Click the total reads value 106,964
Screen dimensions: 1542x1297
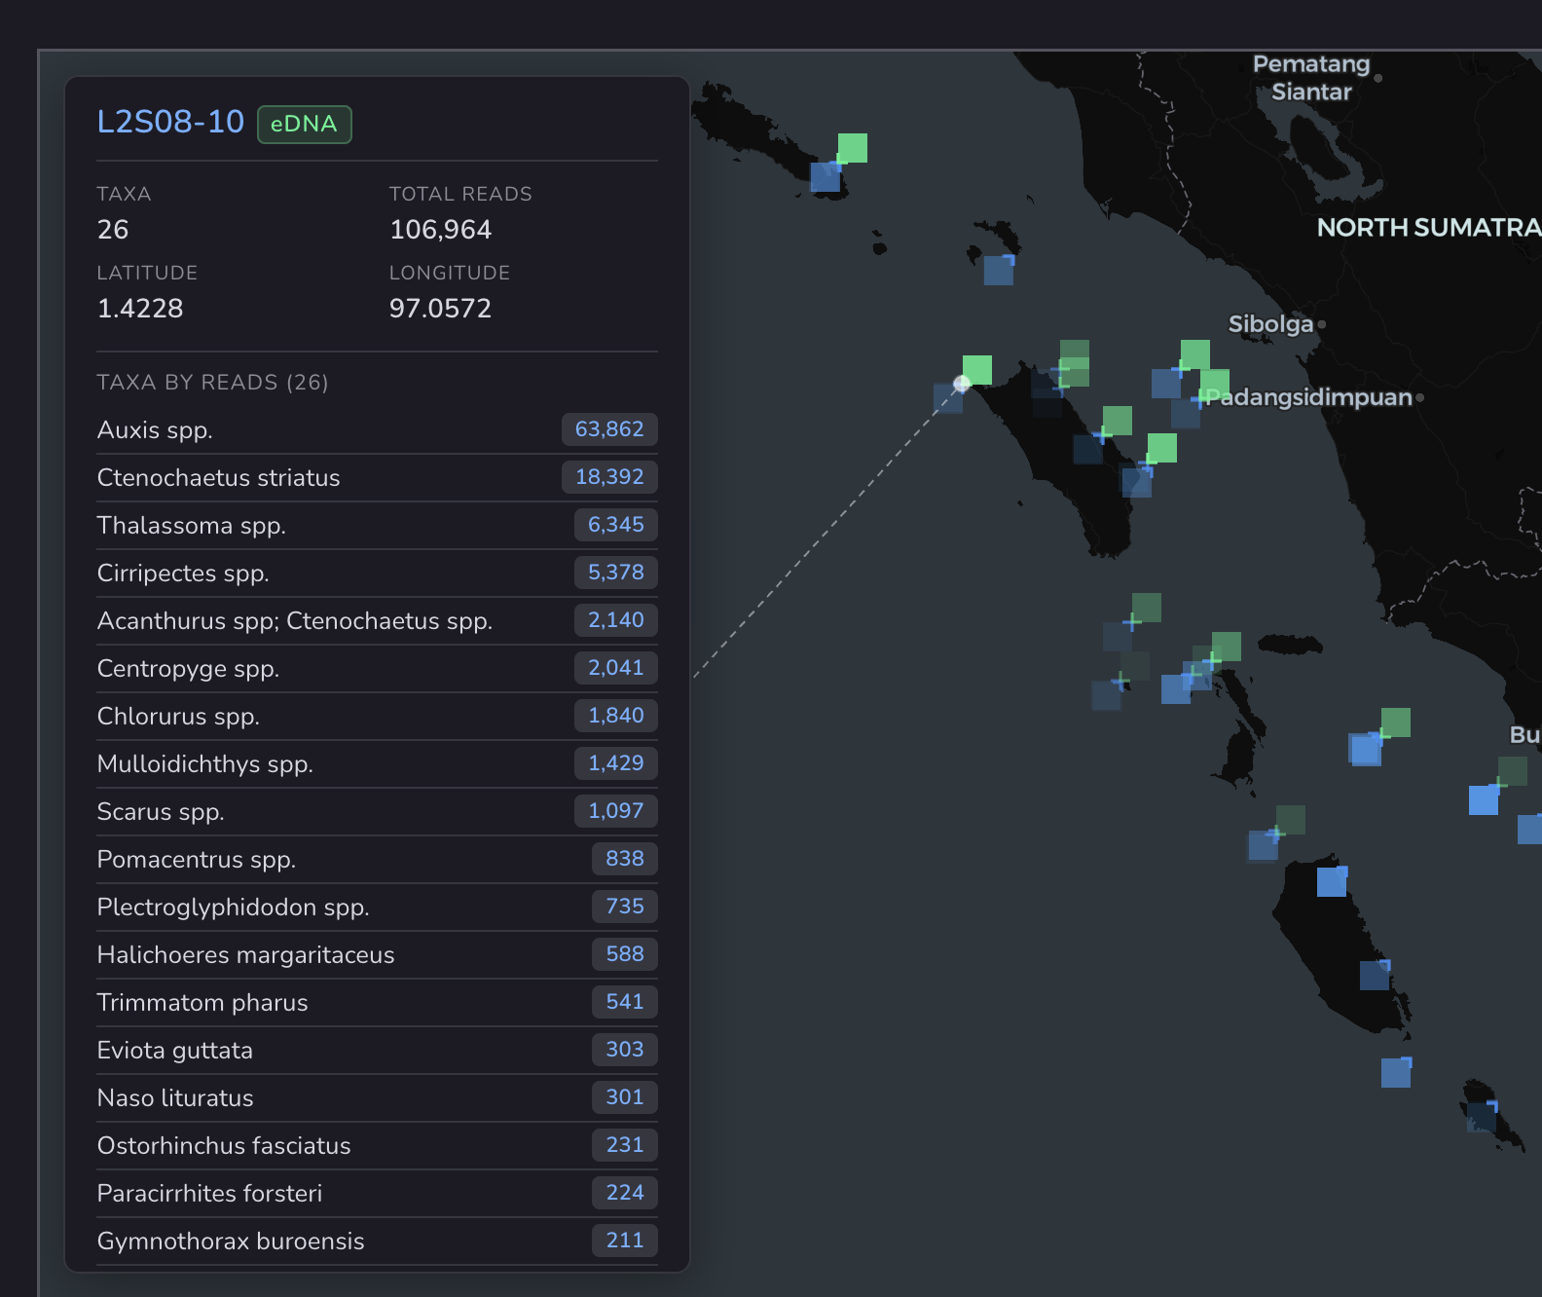[440, 230]
